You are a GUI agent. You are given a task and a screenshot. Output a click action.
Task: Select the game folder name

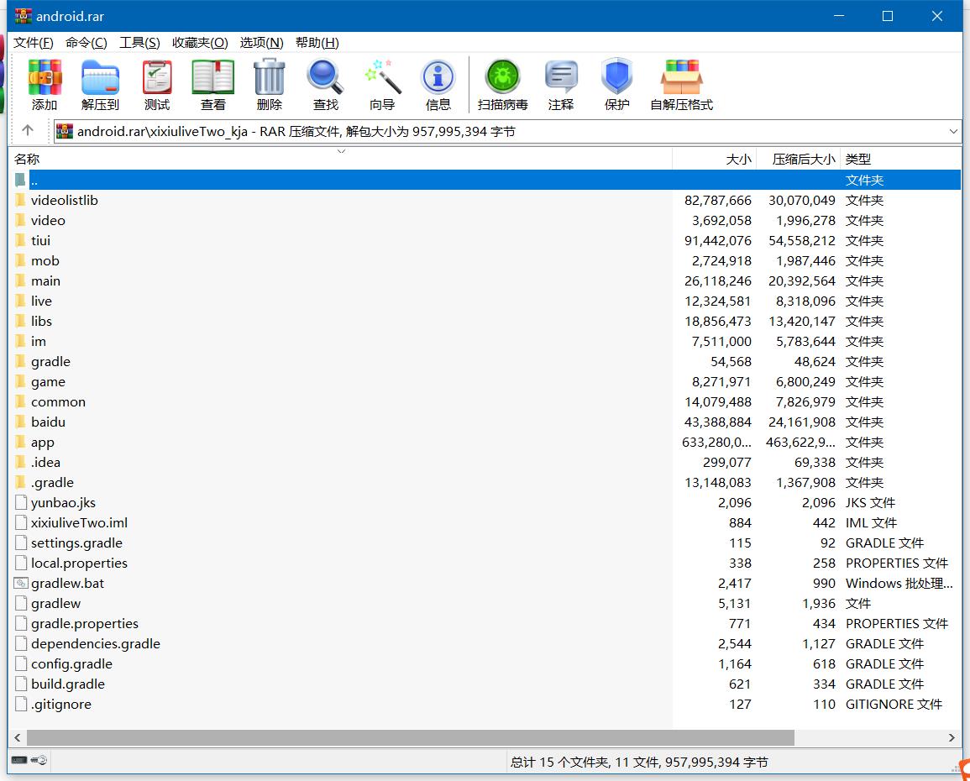(48, 382)
